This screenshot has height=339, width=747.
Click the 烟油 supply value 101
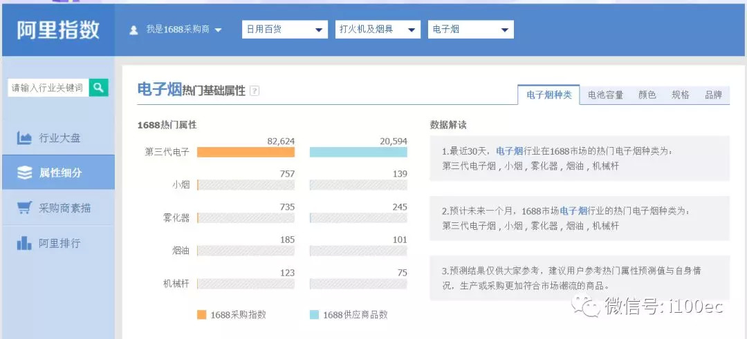pyautogui.click(x=400, y=240)
